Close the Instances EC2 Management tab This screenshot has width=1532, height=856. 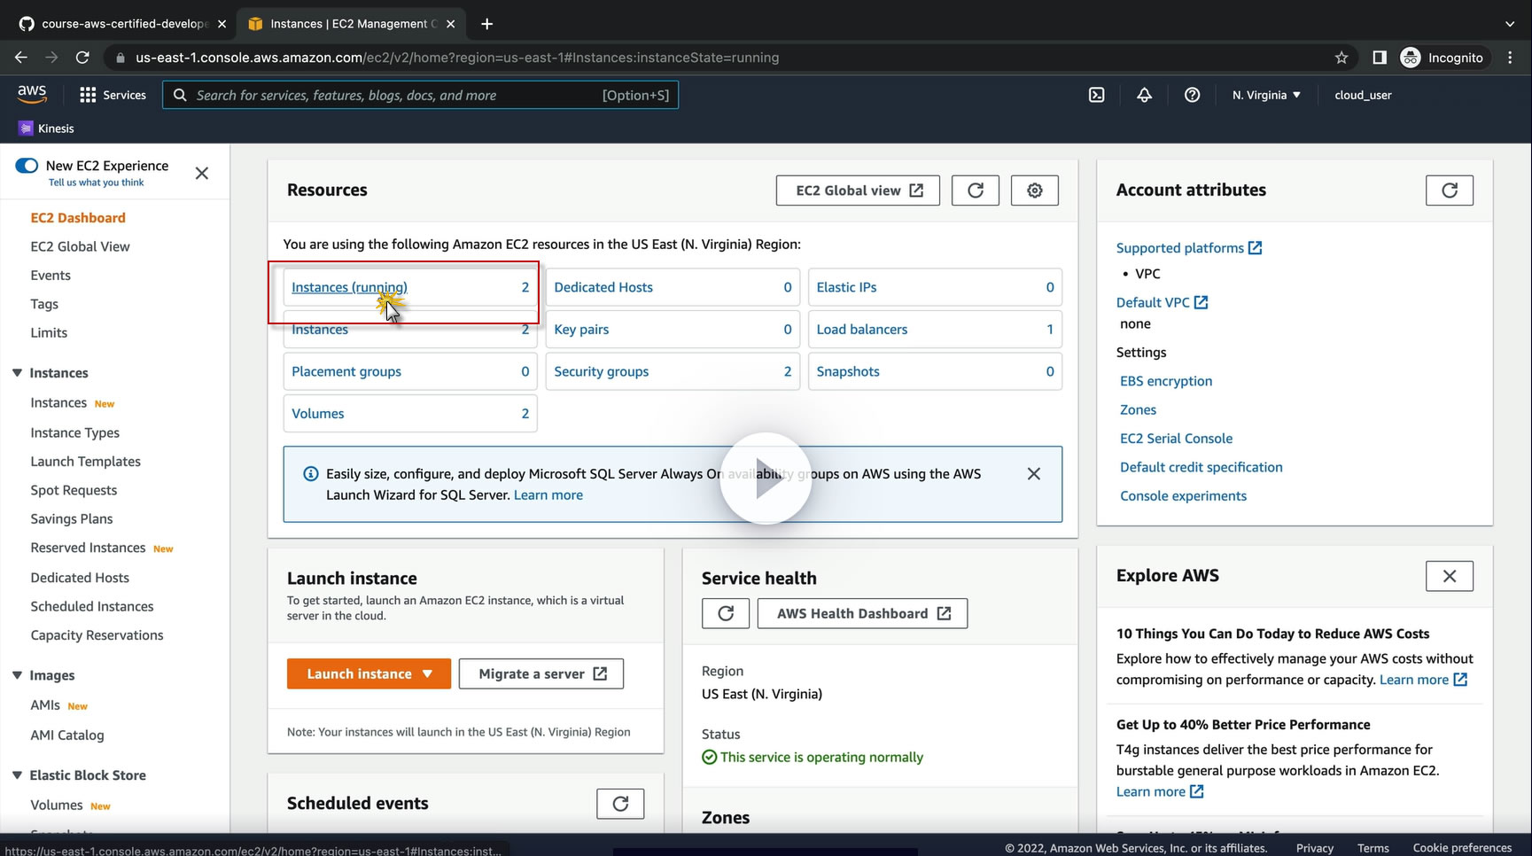click(450, 24)
